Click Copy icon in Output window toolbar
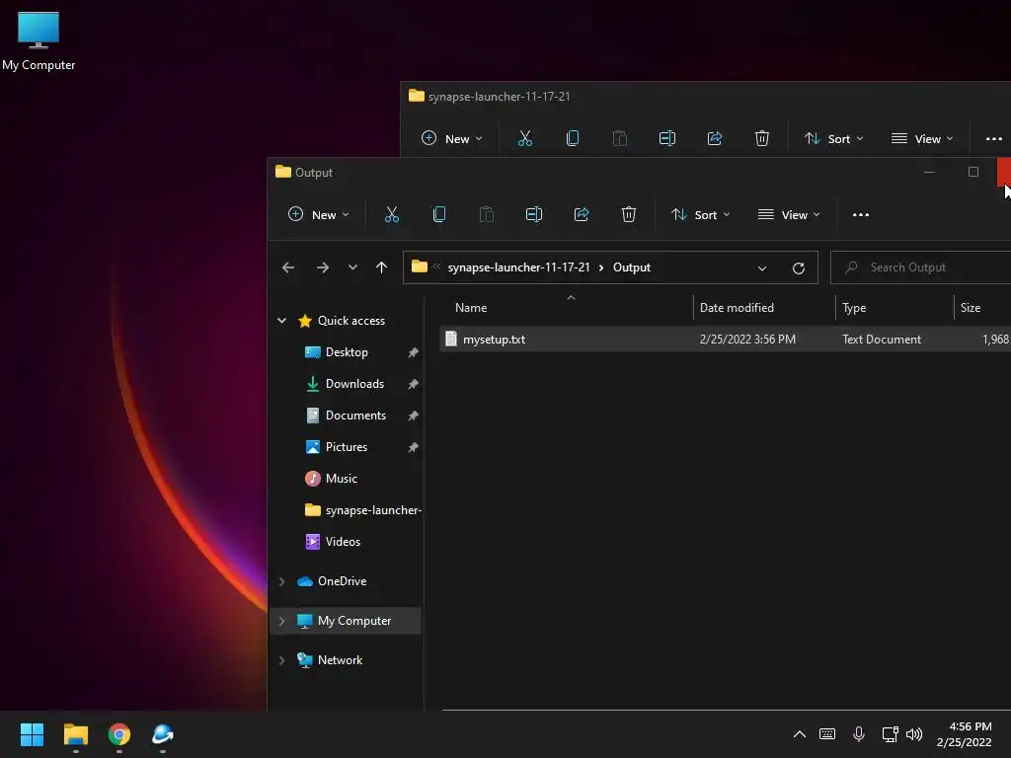This screenshot has height=758, width=1011. click(x=439, y=214)
